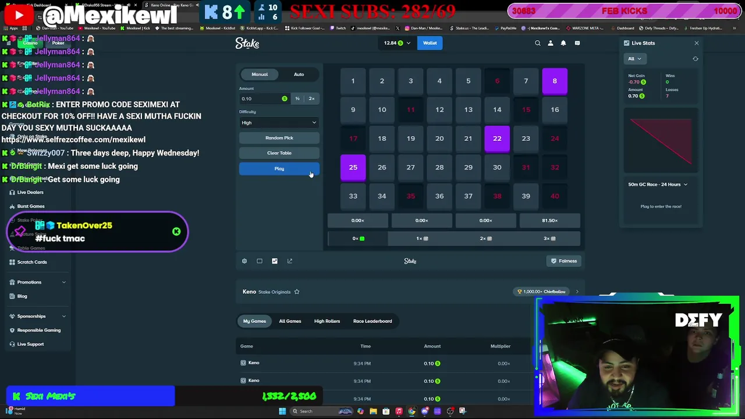The height and width of the screenshot is (419, 745).
Task: Open Live Support headphones icon
Action: tap(12, 344)
